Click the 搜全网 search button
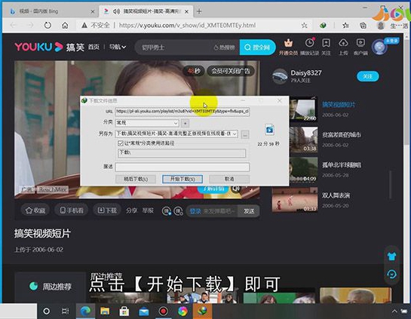 (x=257, y=48)
